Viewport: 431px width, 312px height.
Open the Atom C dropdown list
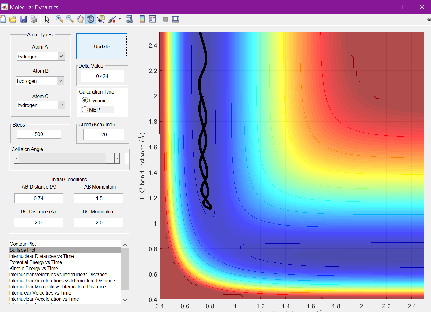(61, 105)
